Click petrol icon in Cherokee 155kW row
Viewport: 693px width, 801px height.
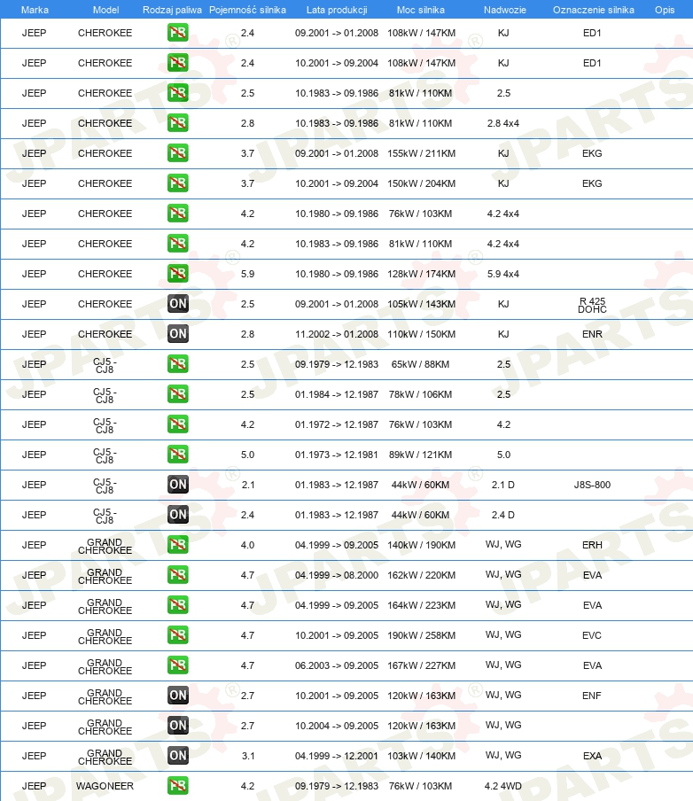[x=178, y=153]
